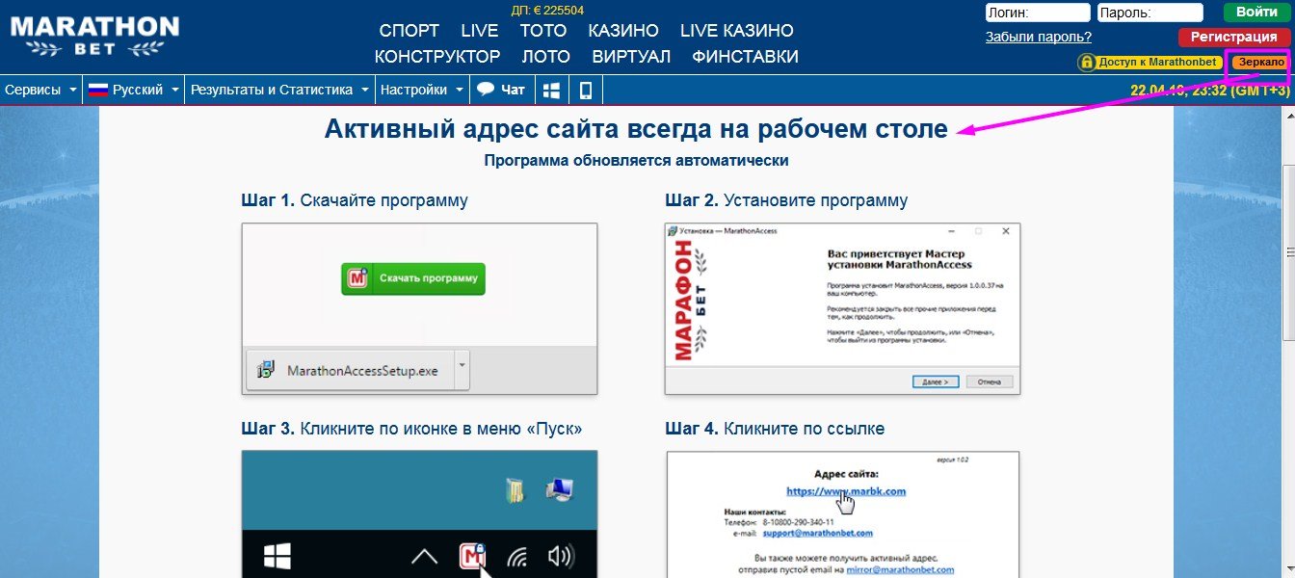Image resolution: width=1295 pixels, height=578 pixels.
Task: Open the ВИРТУАЛ section
Action: click(631, 57)
